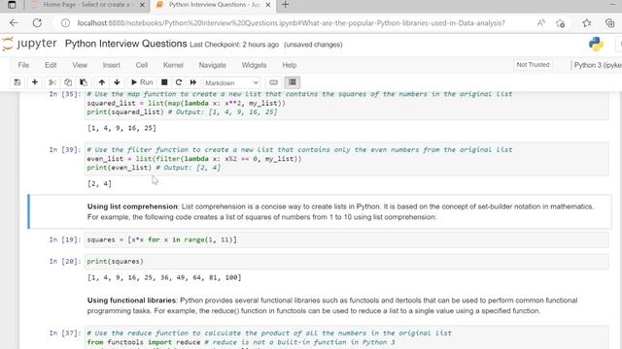Viewport: 622px width, 349px height.
Task: Cut selected cells with scissors icon
Action: (52, 82)
